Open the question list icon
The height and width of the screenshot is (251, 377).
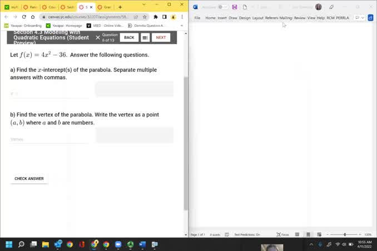(145, 38)
